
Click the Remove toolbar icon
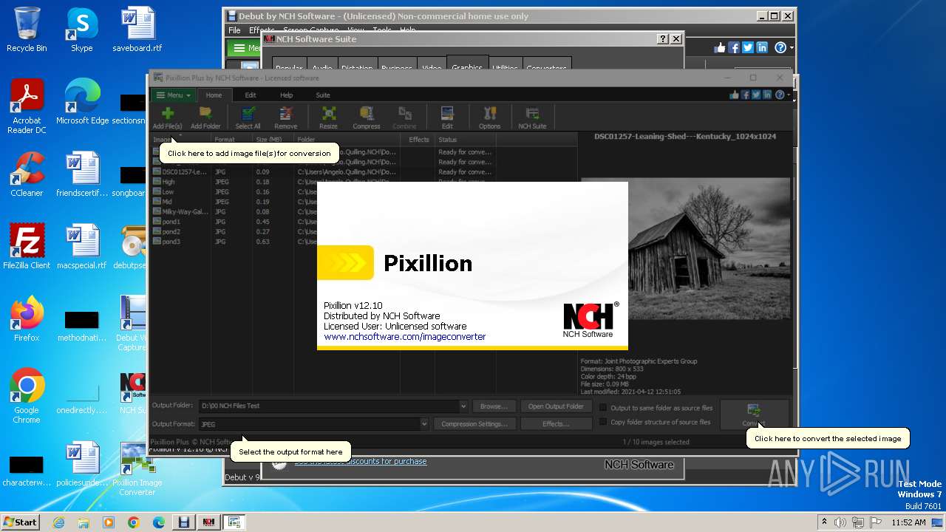(285, 117)
